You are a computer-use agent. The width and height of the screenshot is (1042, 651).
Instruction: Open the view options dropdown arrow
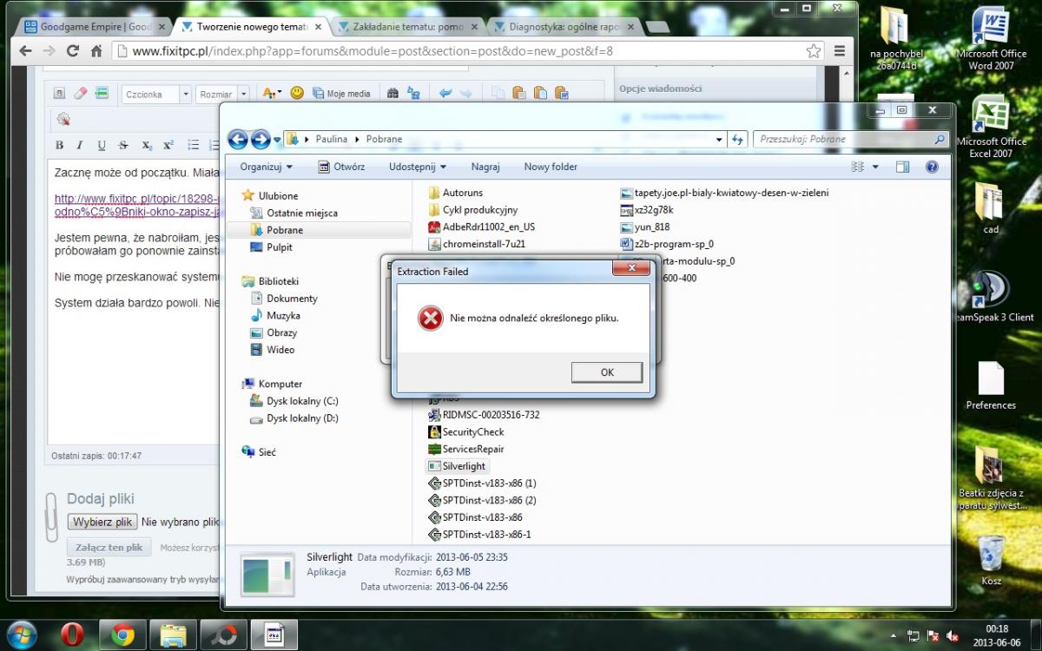pos(875,167)
